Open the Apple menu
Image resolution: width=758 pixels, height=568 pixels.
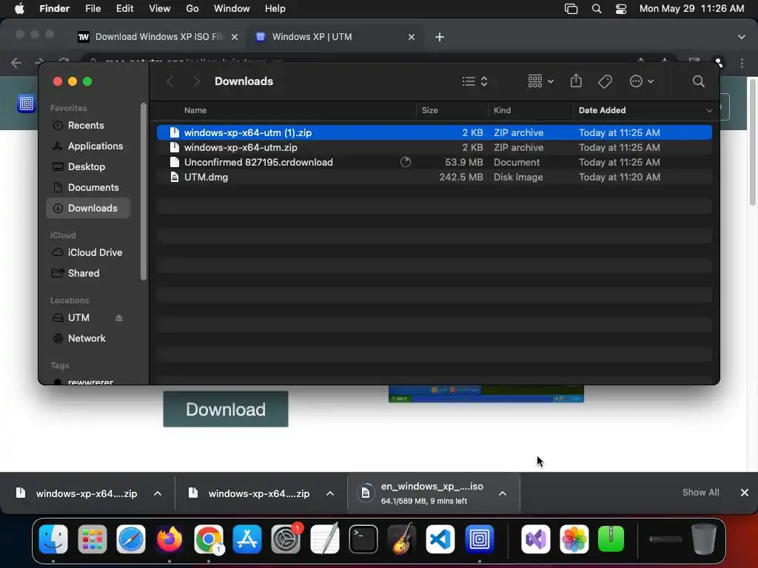click(x=19, y=9)
